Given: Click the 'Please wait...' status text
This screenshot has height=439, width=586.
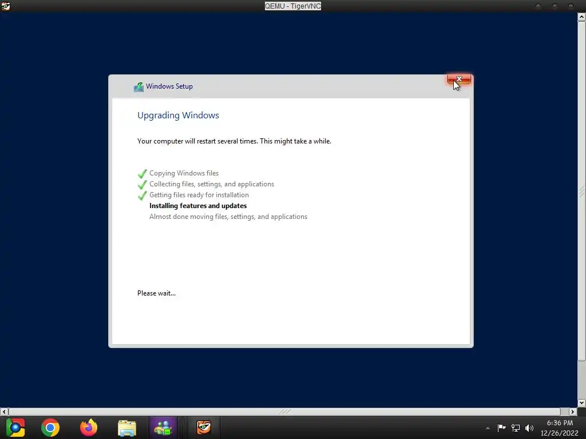Looking at the screenshot, I should (156, 293).
